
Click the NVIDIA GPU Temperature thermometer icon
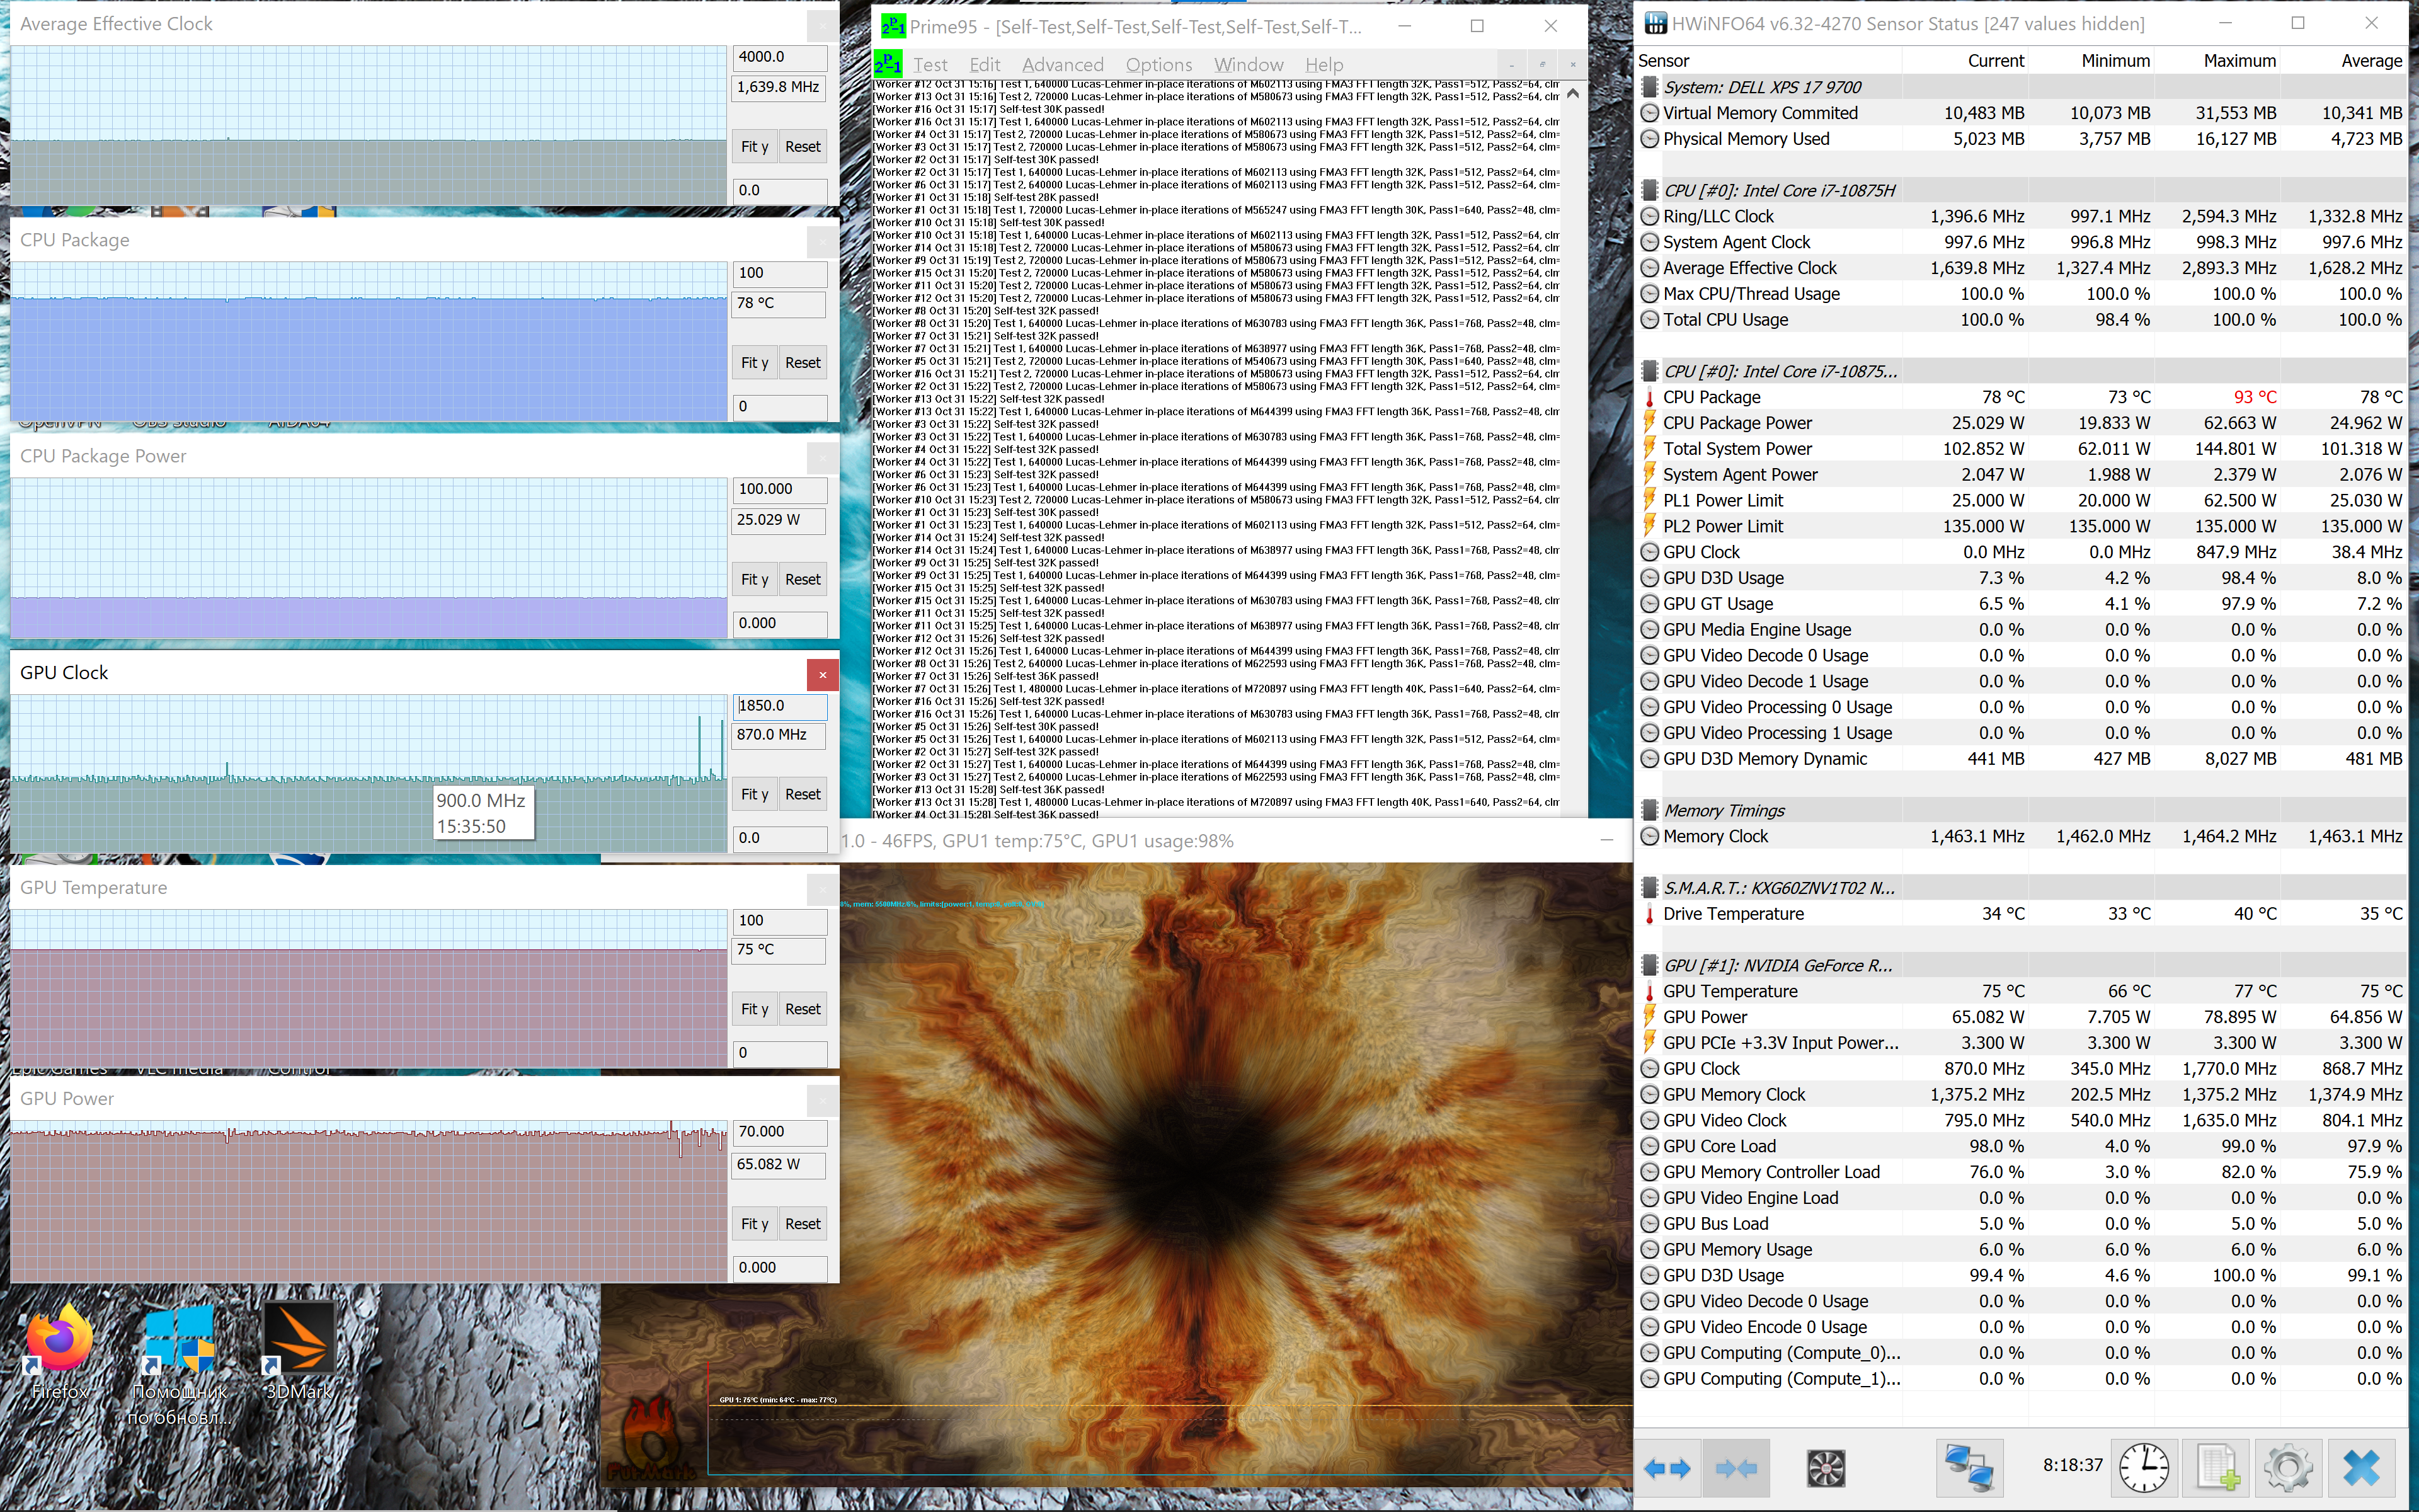(x=1649, y=991)
